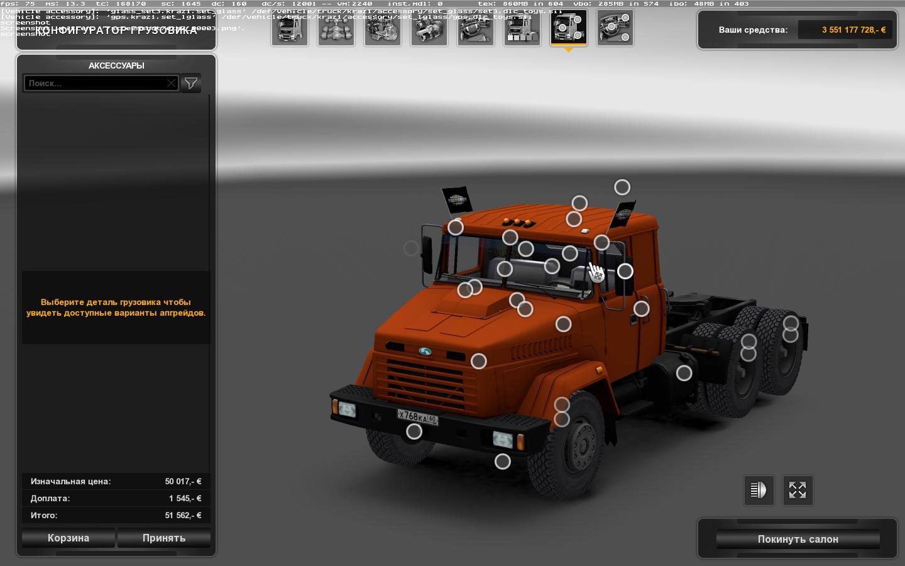Viewport: 905px width, 566px height.
Task: Clear the search box with X
Action: click(x=171, y=83)
